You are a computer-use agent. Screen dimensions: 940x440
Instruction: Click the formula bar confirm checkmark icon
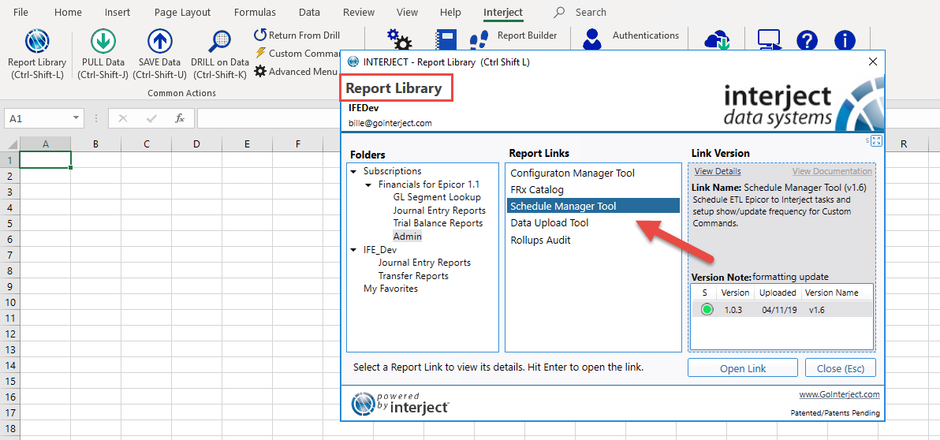pyautogui.click(x=151, y=119)
